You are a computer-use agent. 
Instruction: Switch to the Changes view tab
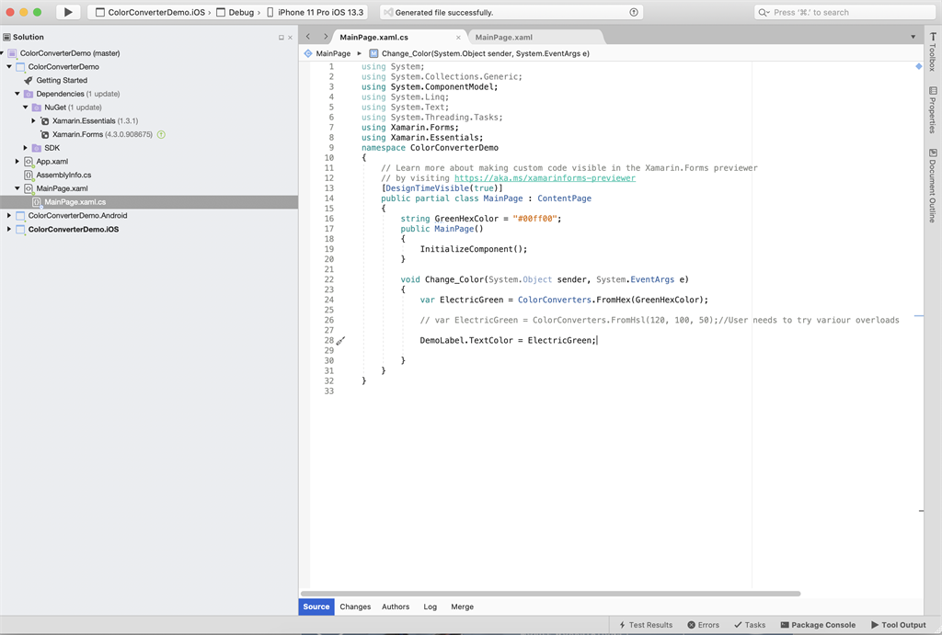[x=355, y=607]
